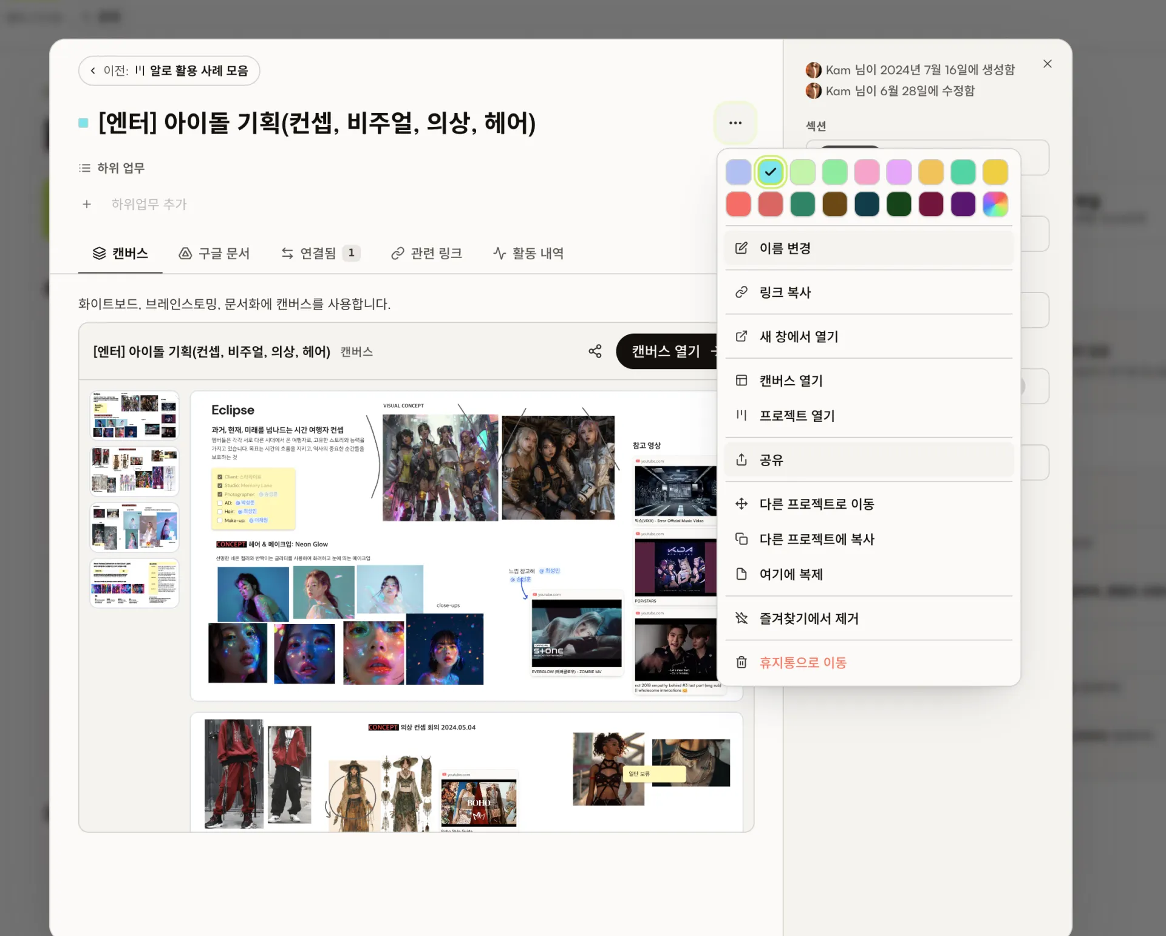Click 휴지통으로 이동 to trash task
Viewport: 1166px width, 936px height.
(868, 662)
